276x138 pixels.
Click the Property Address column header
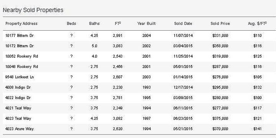pyautogui.click(x=21, y=23)
